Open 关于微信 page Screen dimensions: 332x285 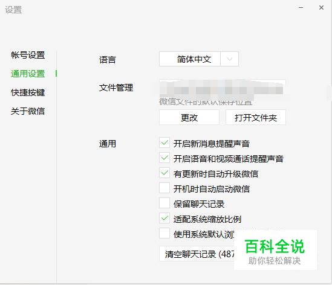pyautogui.click(x=28, y=111)
